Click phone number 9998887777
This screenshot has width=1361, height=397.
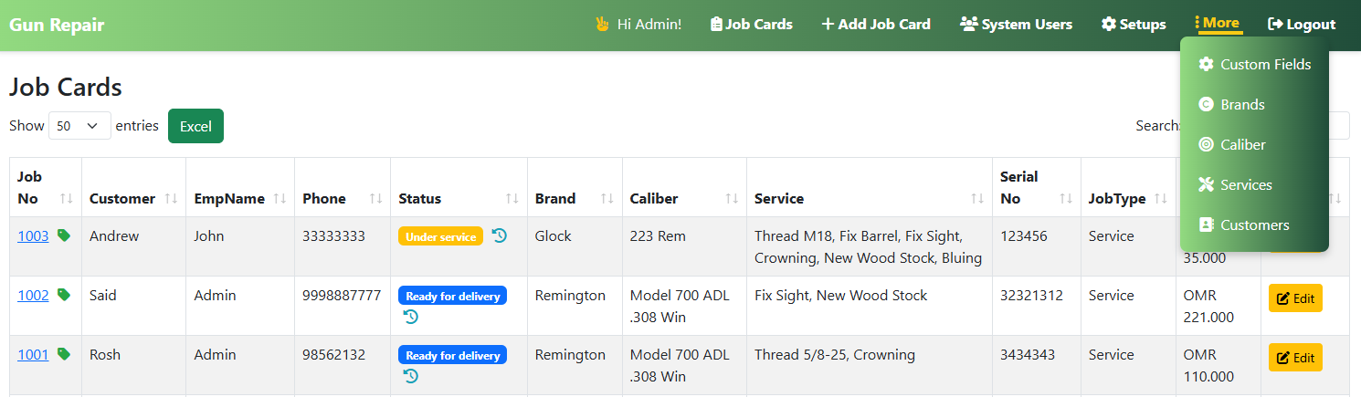point(342,295)
